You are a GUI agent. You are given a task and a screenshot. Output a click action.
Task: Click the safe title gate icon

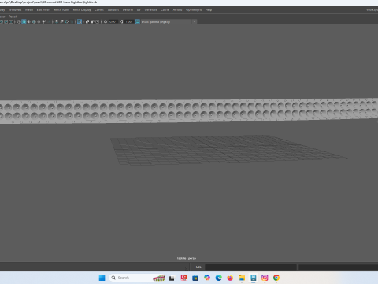tap(11, 21)
